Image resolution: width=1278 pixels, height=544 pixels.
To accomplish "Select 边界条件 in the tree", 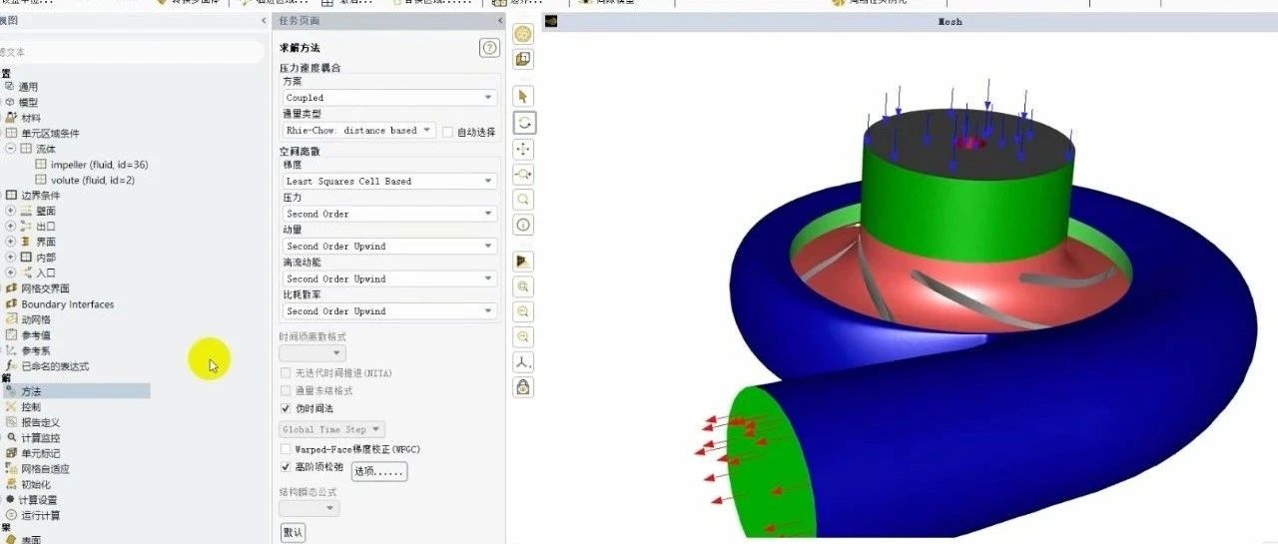I will (x=41, y=196).
